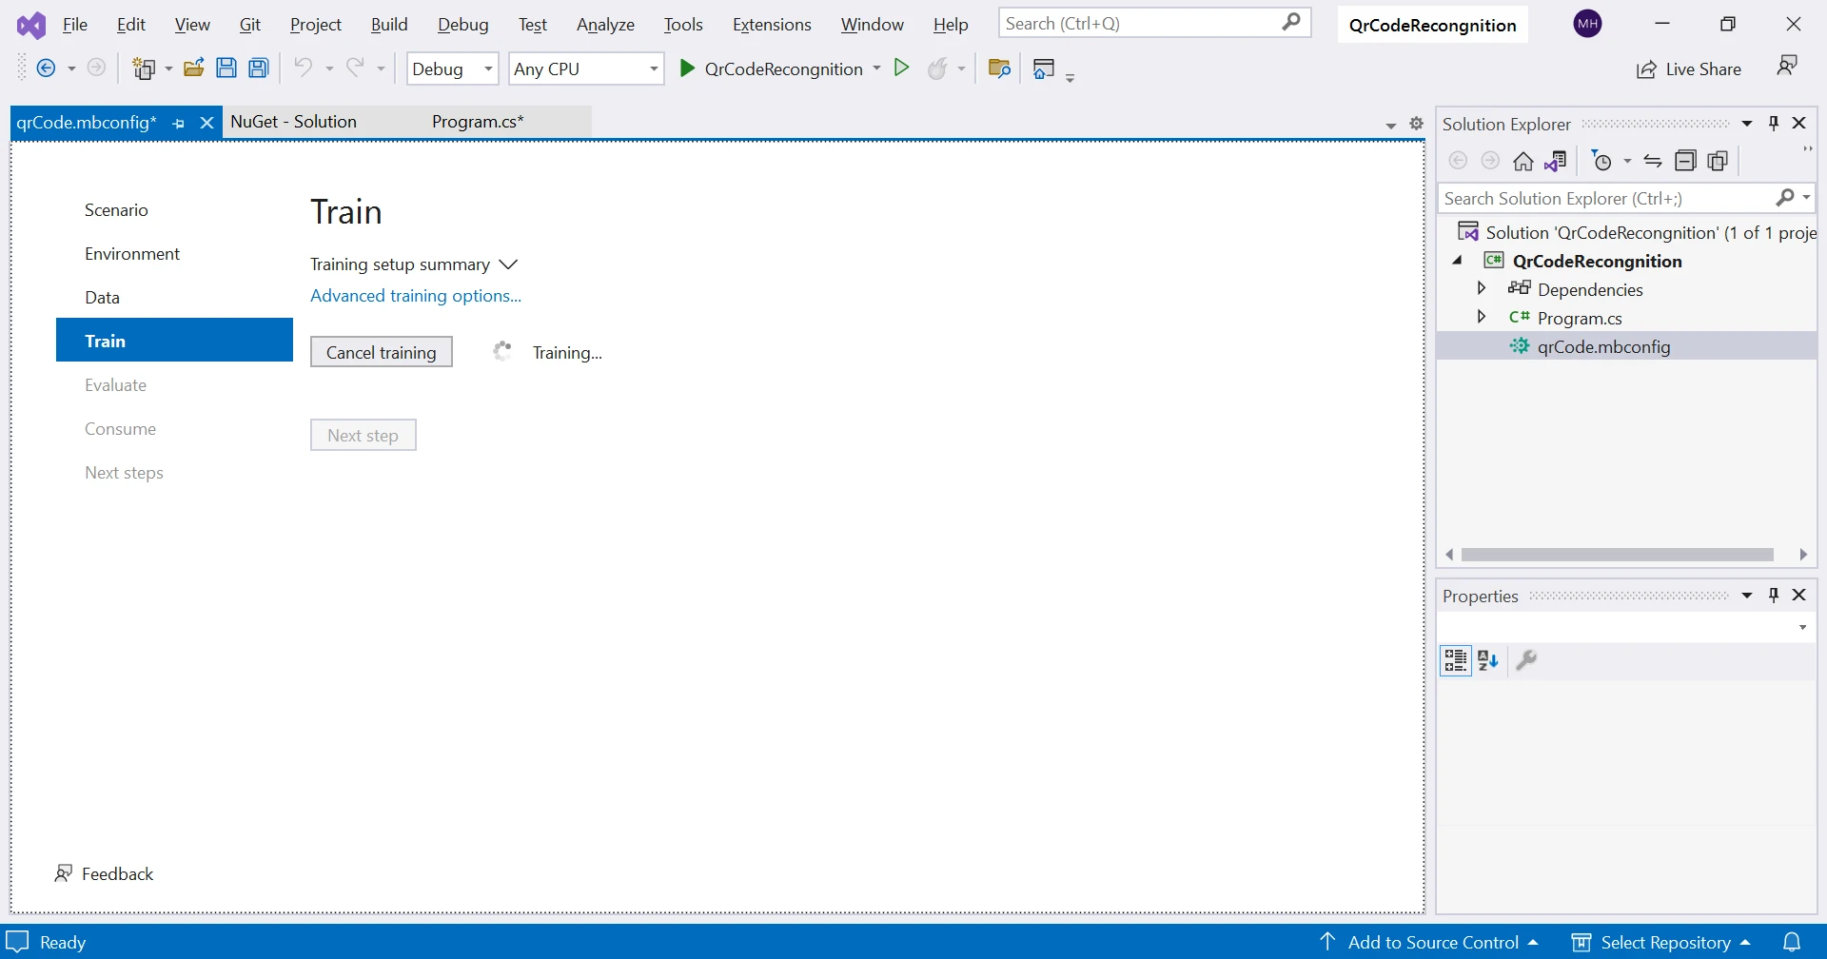Open the notifications bell in status bar
Screen dimensions: 1827x959
pyautogui.click(x=1792, y=942)
